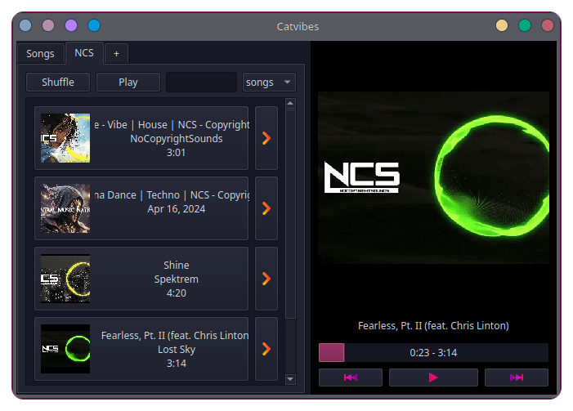Click the 'Spektrem' artist name
Image resolution: width=573 pixels, height=411 pixels.
pyautogui.click(x=177, y=279)
